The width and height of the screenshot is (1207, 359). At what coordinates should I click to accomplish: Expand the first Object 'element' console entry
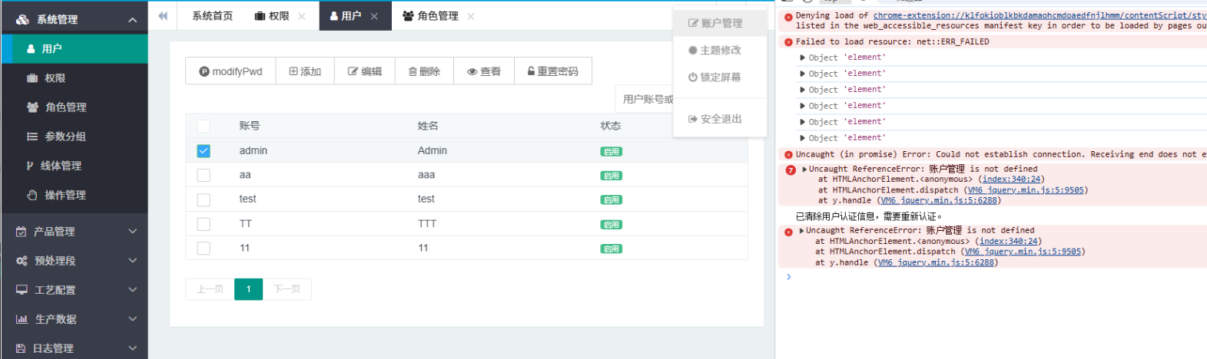point(803,58)
